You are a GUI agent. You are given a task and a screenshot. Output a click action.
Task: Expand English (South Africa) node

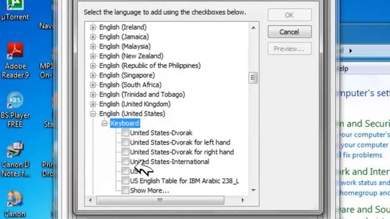pyautogui.click(x=93, y=85)
